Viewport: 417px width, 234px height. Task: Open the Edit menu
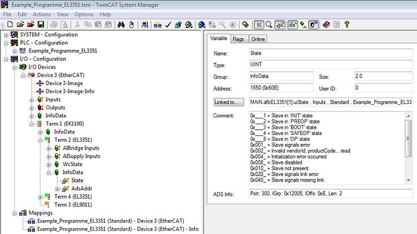point(22,14)
